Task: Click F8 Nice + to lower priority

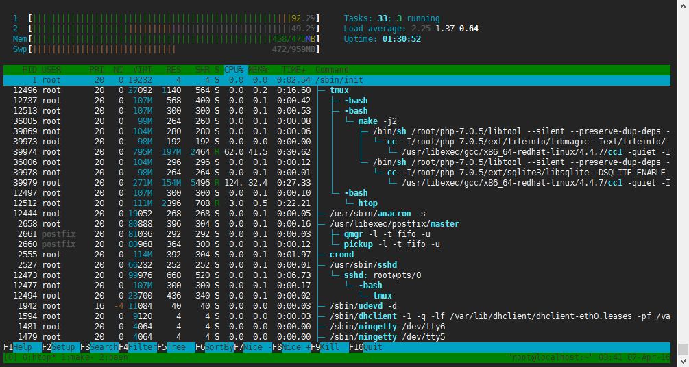Action: click(x=291, y=347)
